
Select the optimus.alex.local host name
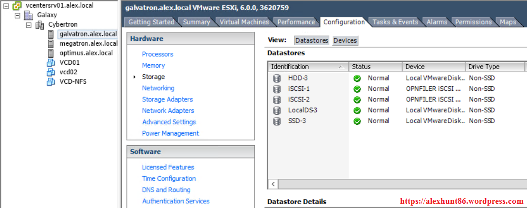pos(87,53)
